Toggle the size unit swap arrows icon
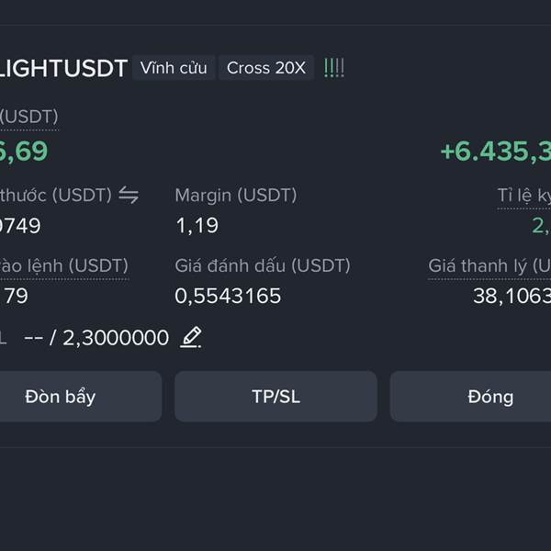Viewport: 551px width, 551px height. 129,195
